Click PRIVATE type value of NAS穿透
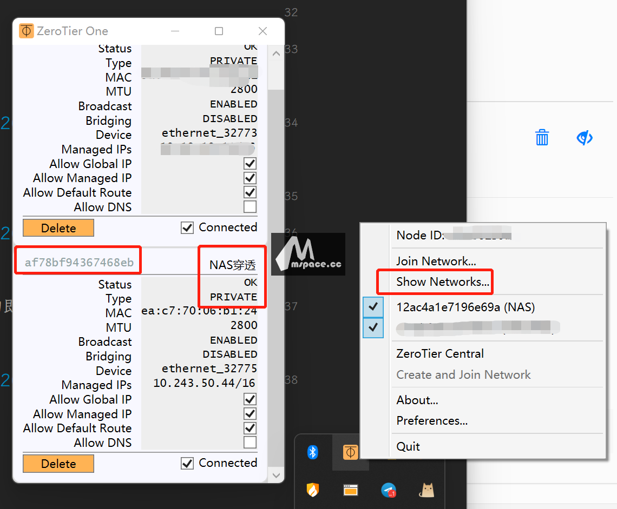 click(233, 297)
